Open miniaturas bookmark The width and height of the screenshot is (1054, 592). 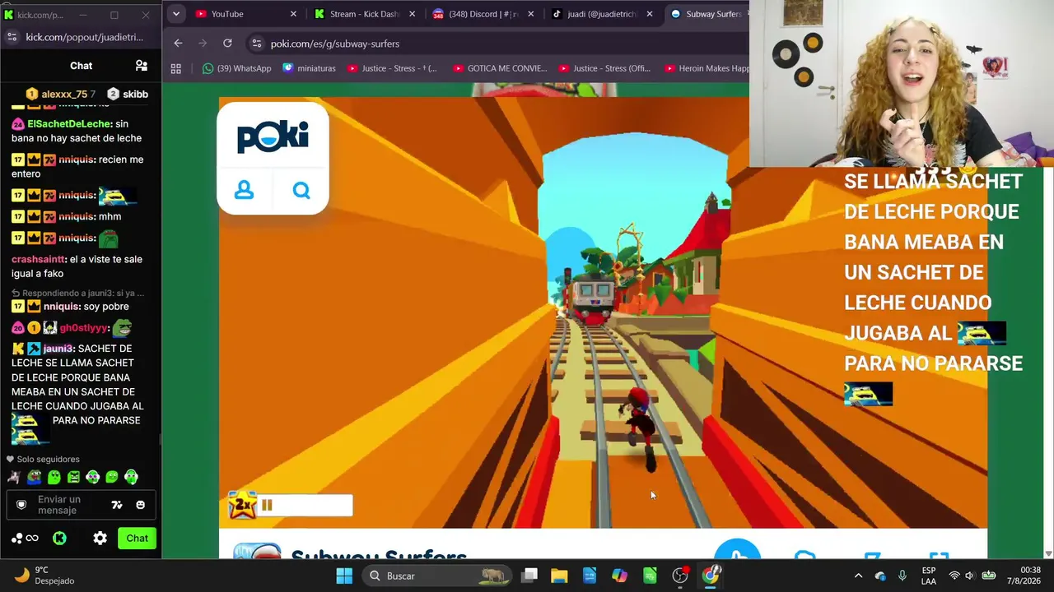coord(310,68)
